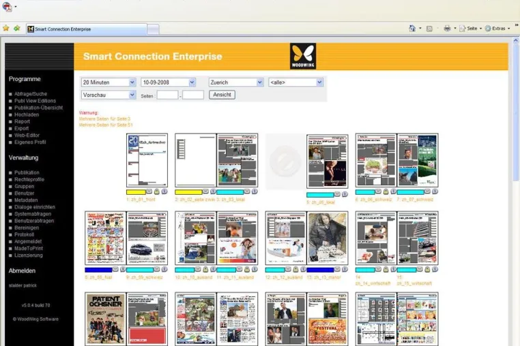Click the browser RSS feeds icon
Screen dimensions: 520x346
pos(429,29)
